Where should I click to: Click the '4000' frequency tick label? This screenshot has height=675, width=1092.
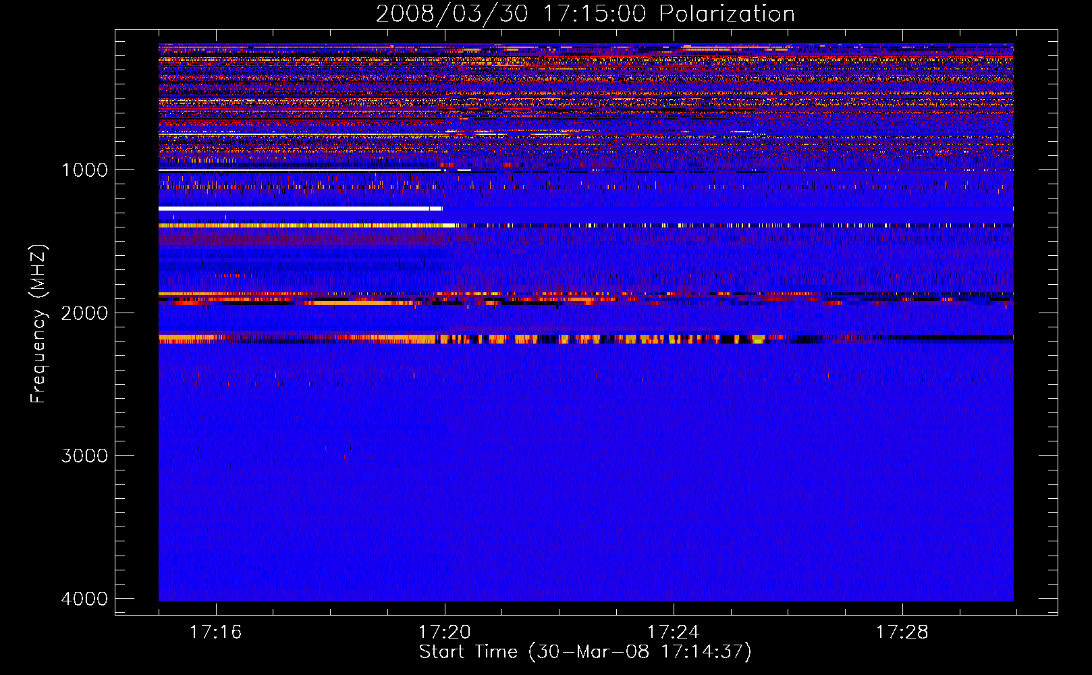[x=84, y=599]
